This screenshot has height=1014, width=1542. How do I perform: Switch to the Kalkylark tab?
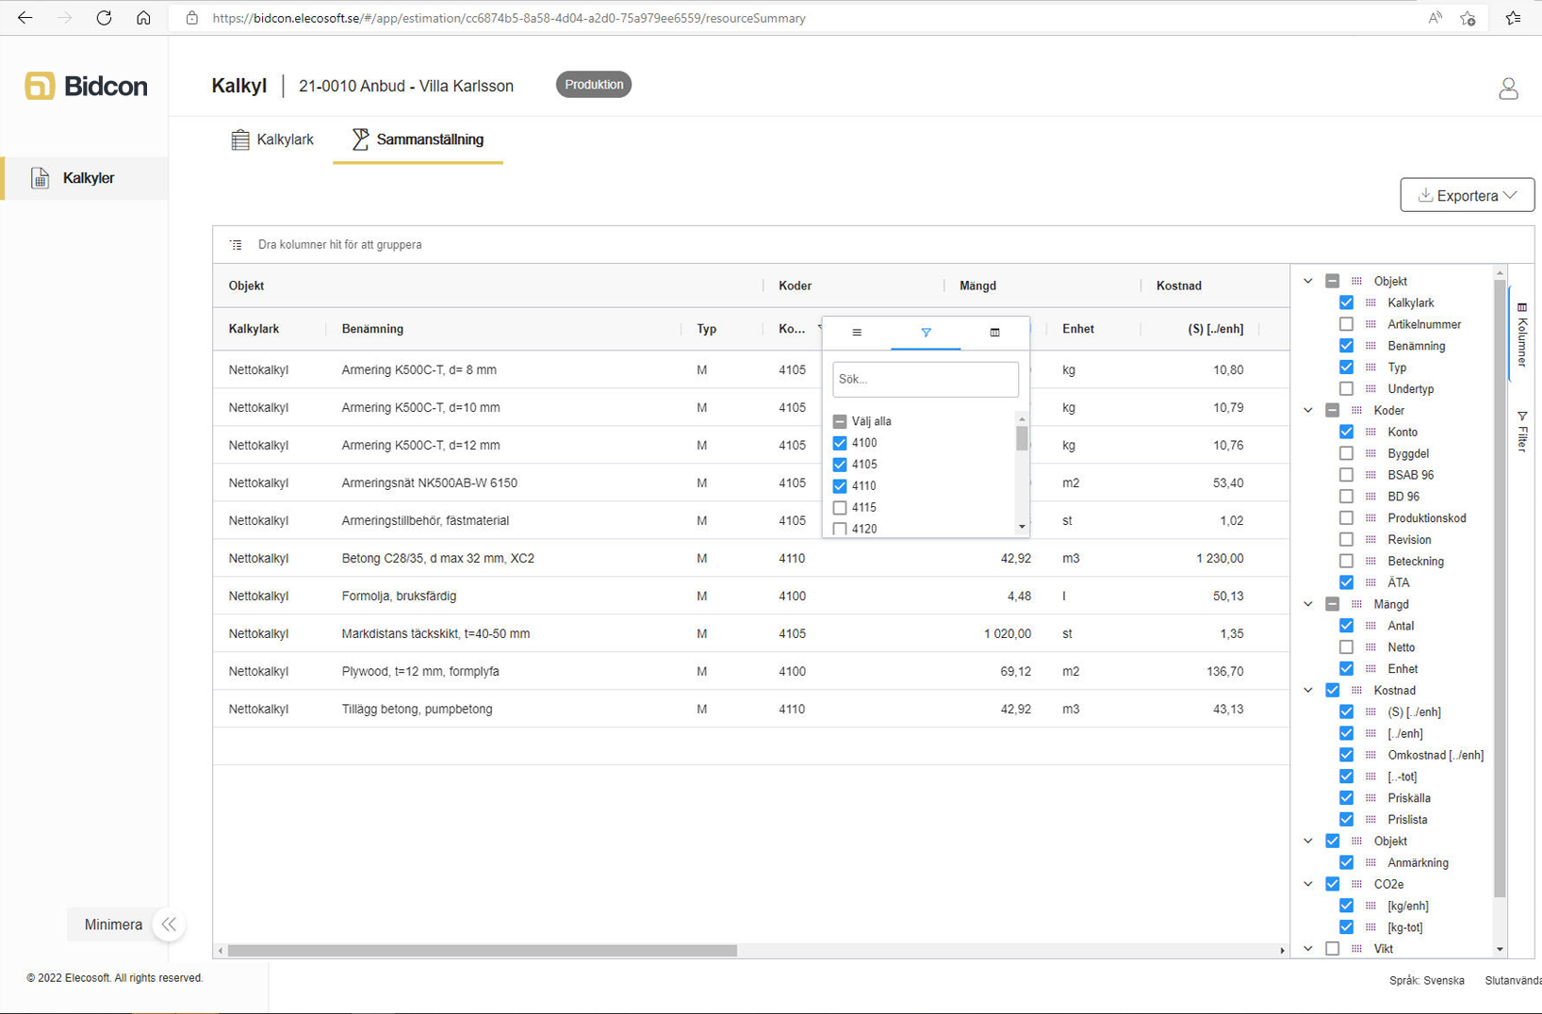click(x=272, y=139)
